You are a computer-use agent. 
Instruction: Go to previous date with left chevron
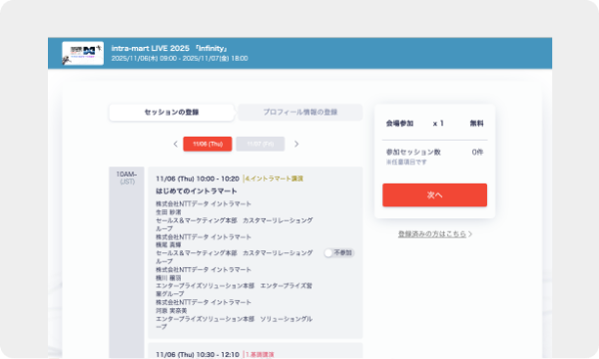[176, 144]
